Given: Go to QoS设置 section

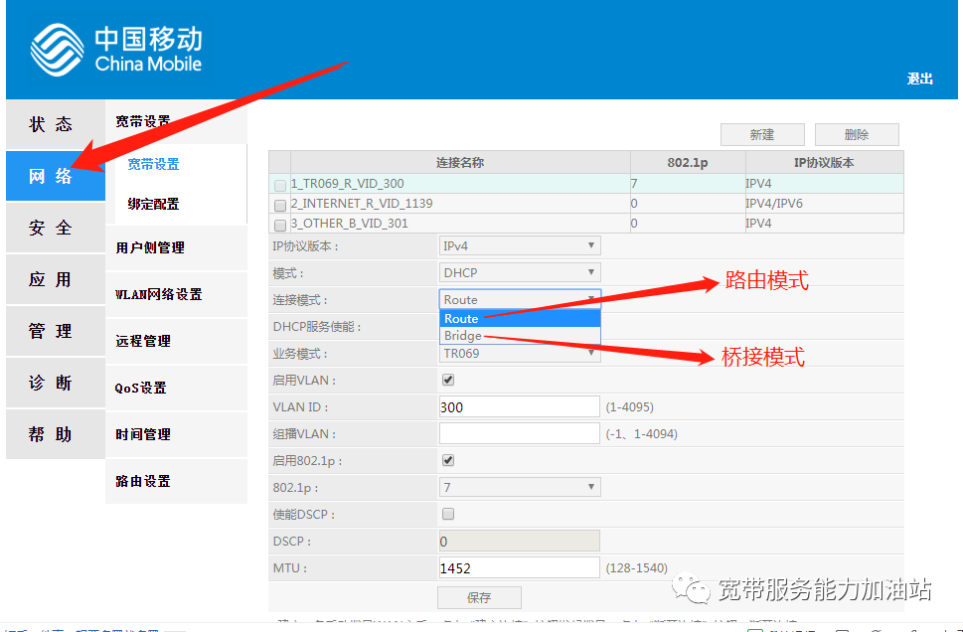Looking at the screenshot, I should 176,389.
